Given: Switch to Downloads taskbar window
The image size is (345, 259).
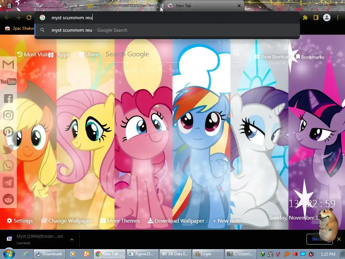Looking at the screenshot, I should 50,254.
